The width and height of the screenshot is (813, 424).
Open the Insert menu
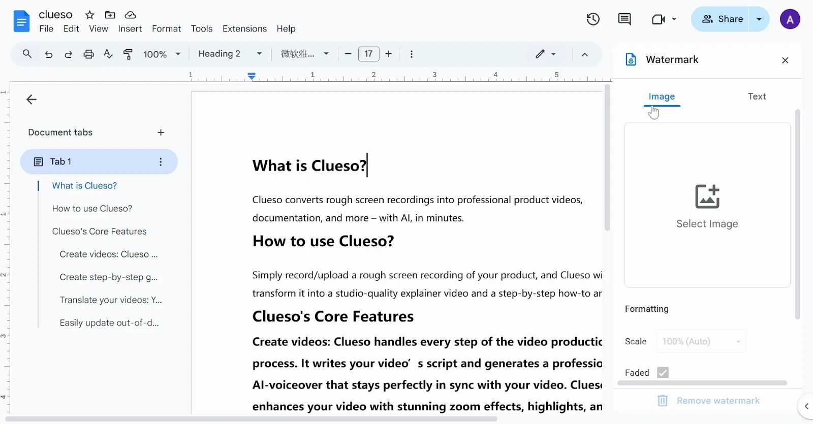pos(130,29)
